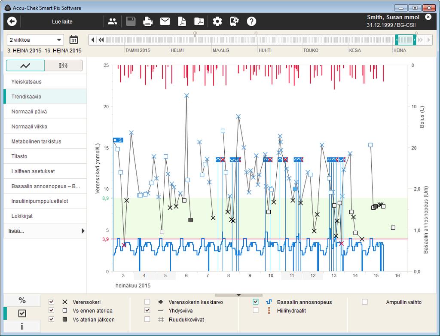Open Lokikirjat report

coord(45,216)
